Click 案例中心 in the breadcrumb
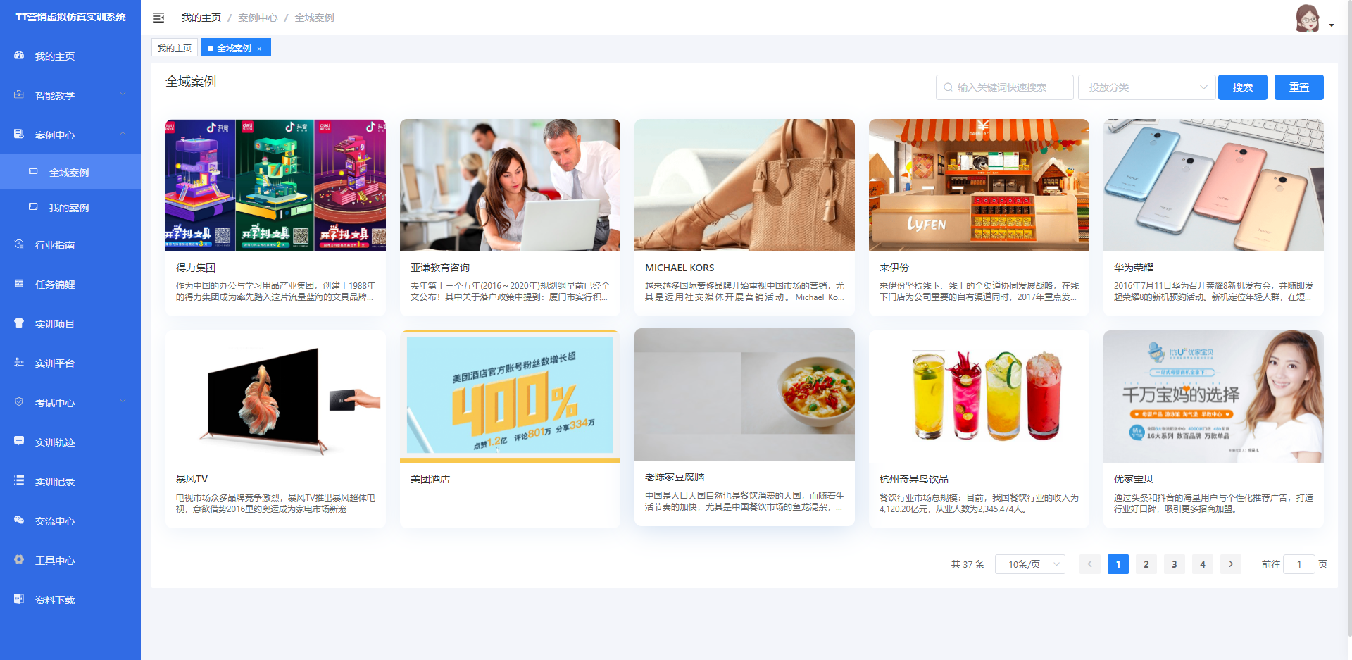Image resolution: width=1352 pixels, height=660 pixels. [258, 18]
